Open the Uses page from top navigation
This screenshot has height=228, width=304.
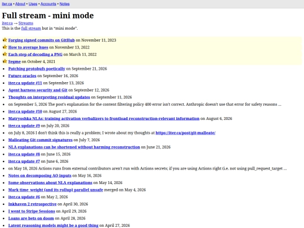tap(33, 4)
